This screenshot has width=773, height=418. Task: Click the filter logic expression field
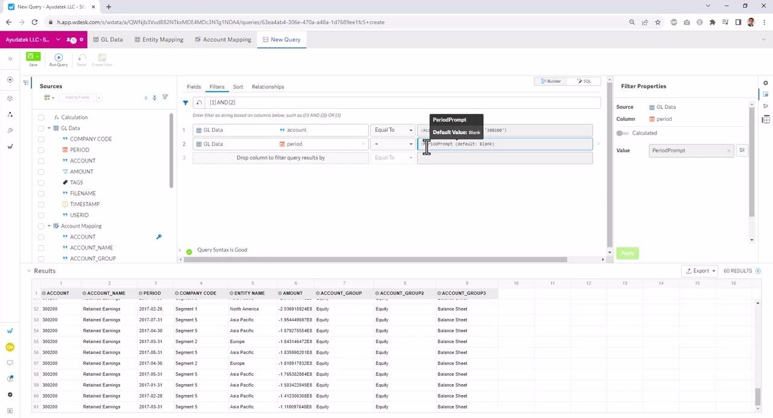click(403, 103)
